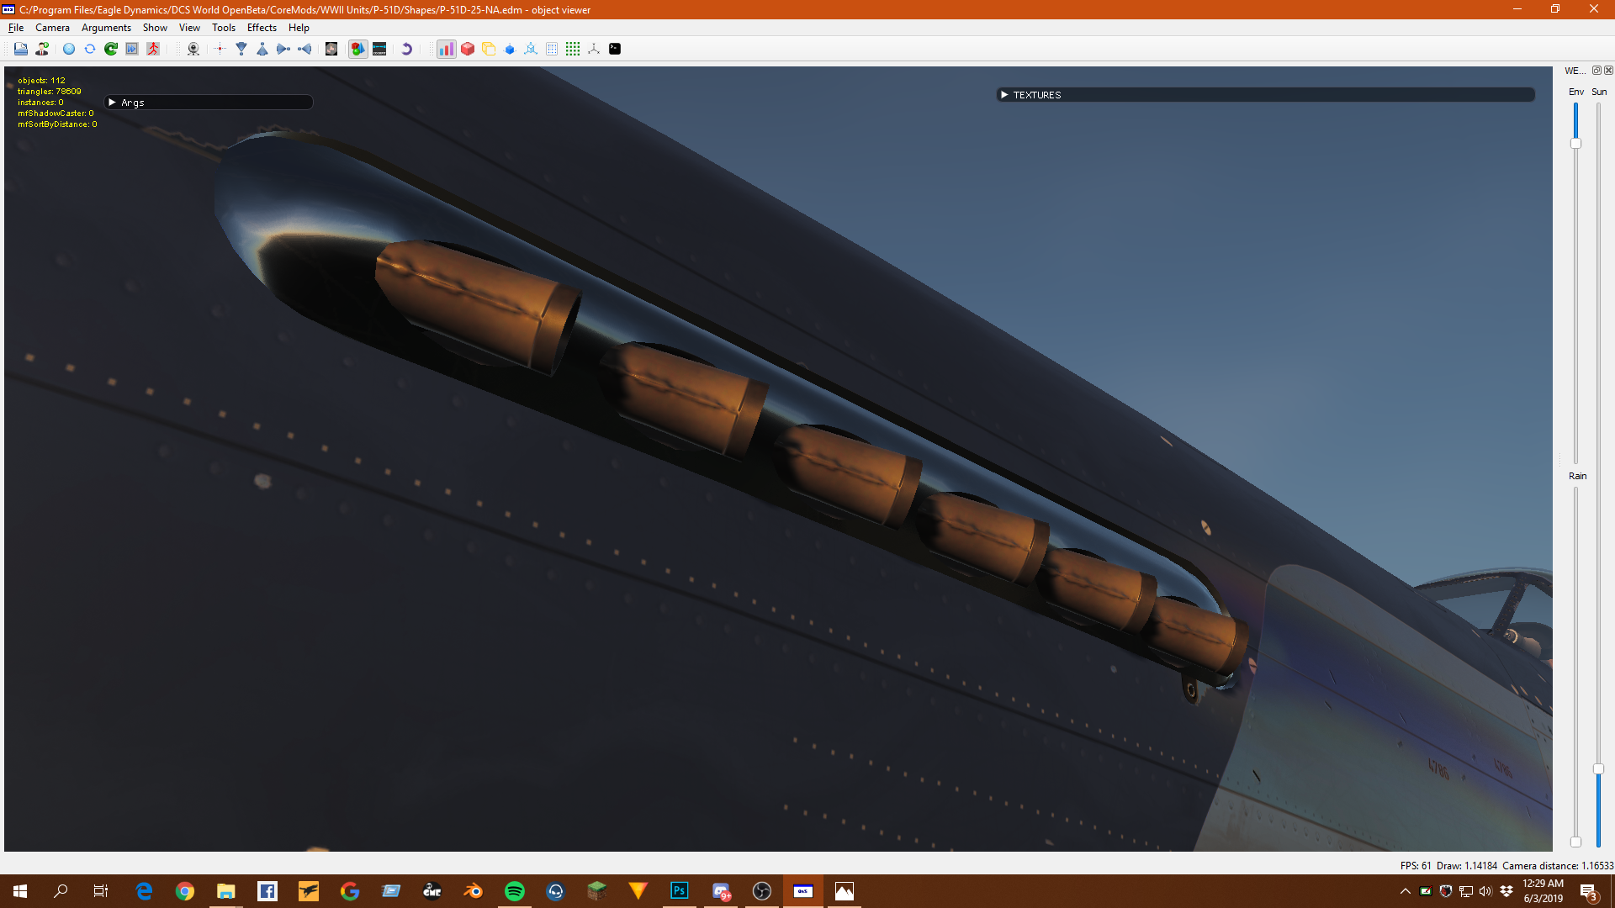Open the Tools menu
This screenshot has width=1615, height=908.
[223, 28]
